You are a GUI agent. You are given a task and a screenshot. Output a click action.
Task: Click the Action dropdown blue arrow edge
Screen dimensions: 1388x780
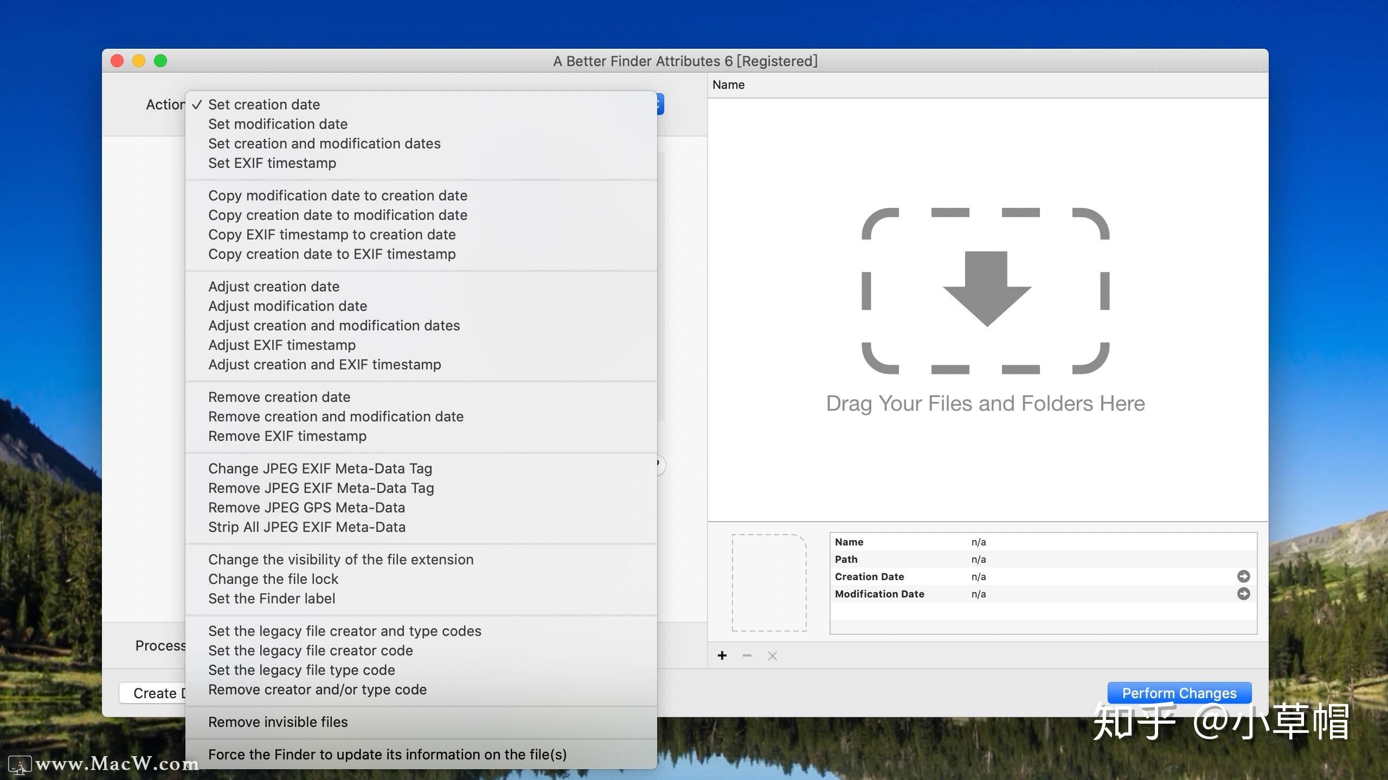click(x=660, y=104)
